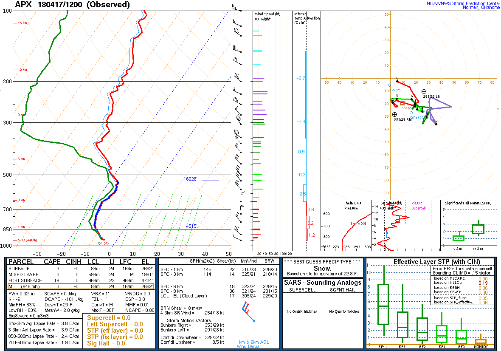Click the 'LowRH = 93%' reading

pos(23,310)
